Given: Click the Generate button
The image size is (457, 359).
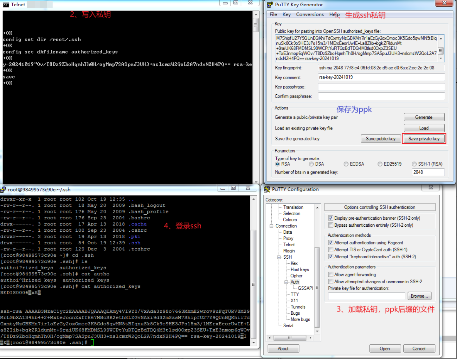Looking at the screenshot, I should coord(424,117).
